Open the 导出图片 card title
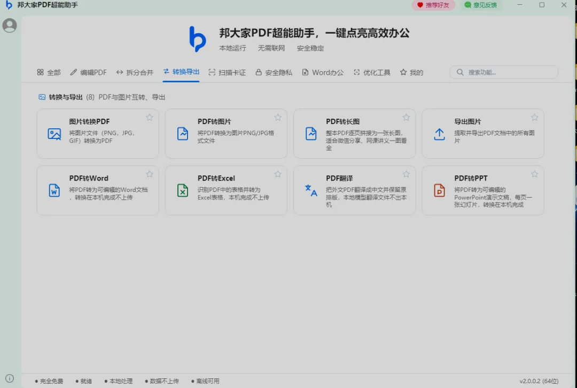This screenshot has width=577, height=388. (467, 121)
